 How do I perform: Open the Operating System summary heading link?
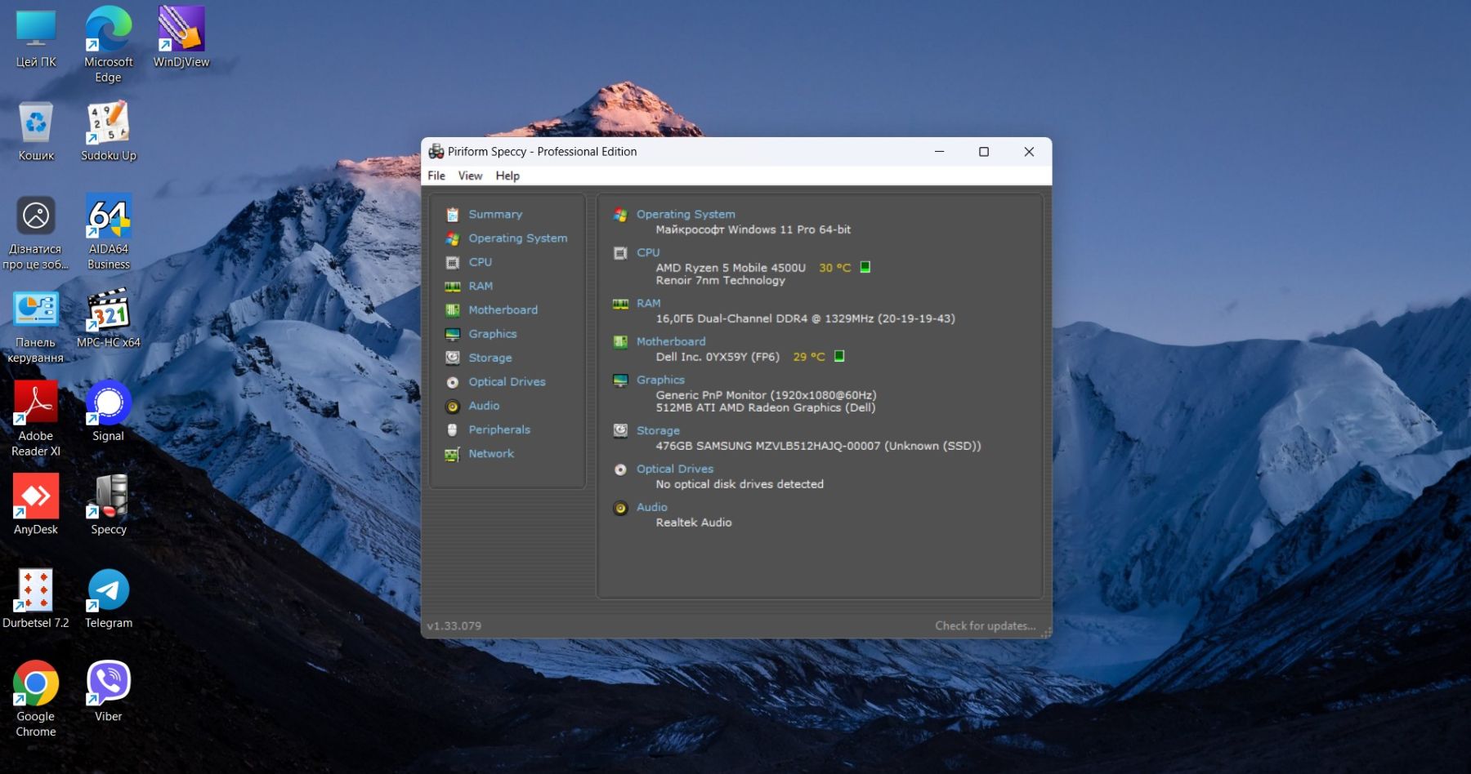tap(686, 214)
